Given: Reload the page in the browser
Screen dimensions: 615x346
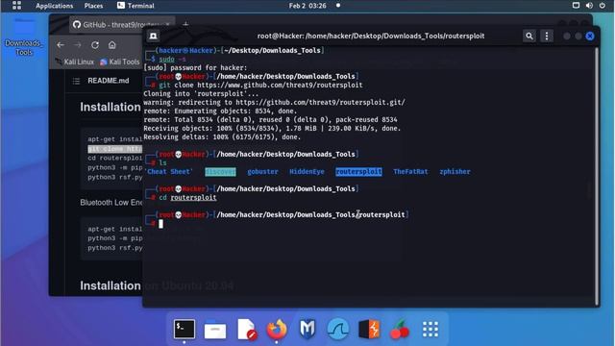Looking at the screenshot, I should pyautogui.click(x=95, y=45).
